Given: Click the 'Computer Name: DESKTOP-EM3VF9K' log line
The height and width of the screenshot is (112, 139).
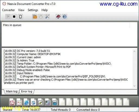Looking at the screenshot, I should [x=32, y=54].
